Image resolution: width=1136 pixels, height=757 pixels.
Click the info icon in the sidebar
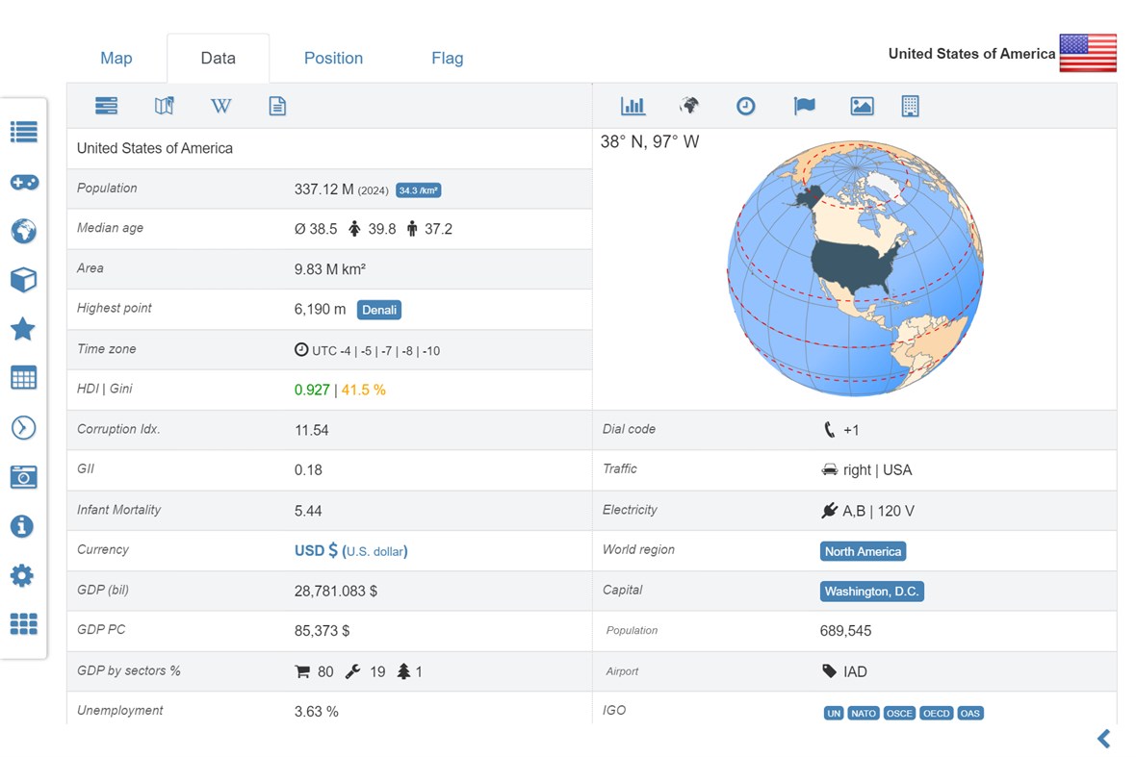click(23, 526)
